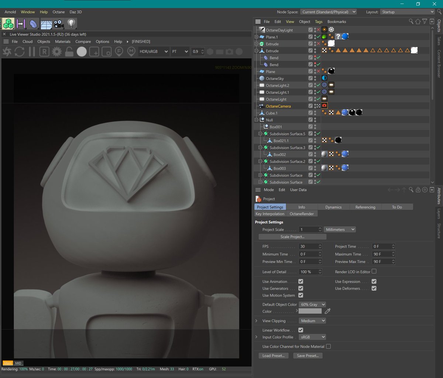Click the Load Preset button

273,355
